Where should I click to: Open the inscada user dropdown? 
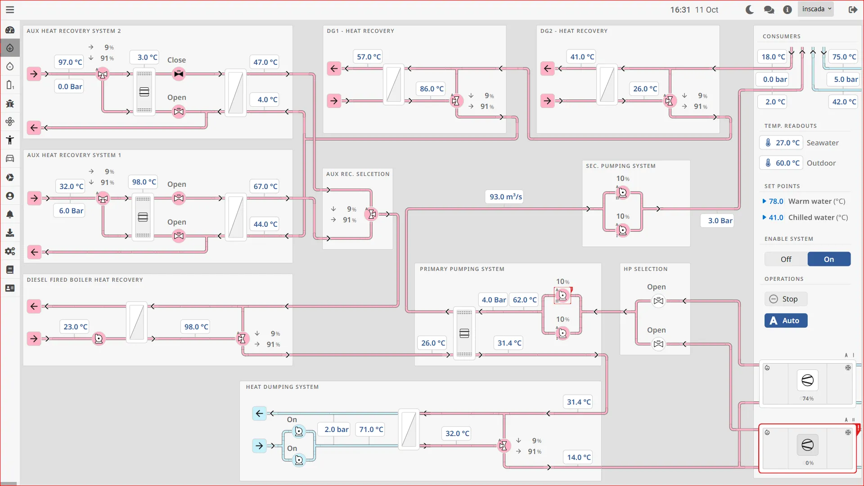(x=816, y=9)
